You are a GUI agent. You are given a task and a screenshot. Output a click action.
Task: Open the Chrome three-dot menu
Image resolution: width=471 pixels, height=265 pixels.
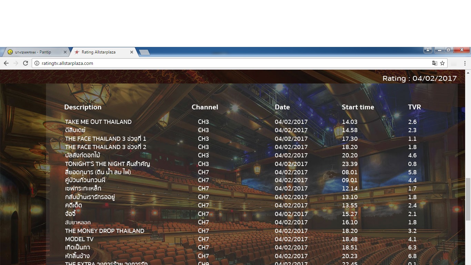coord(465,63)
